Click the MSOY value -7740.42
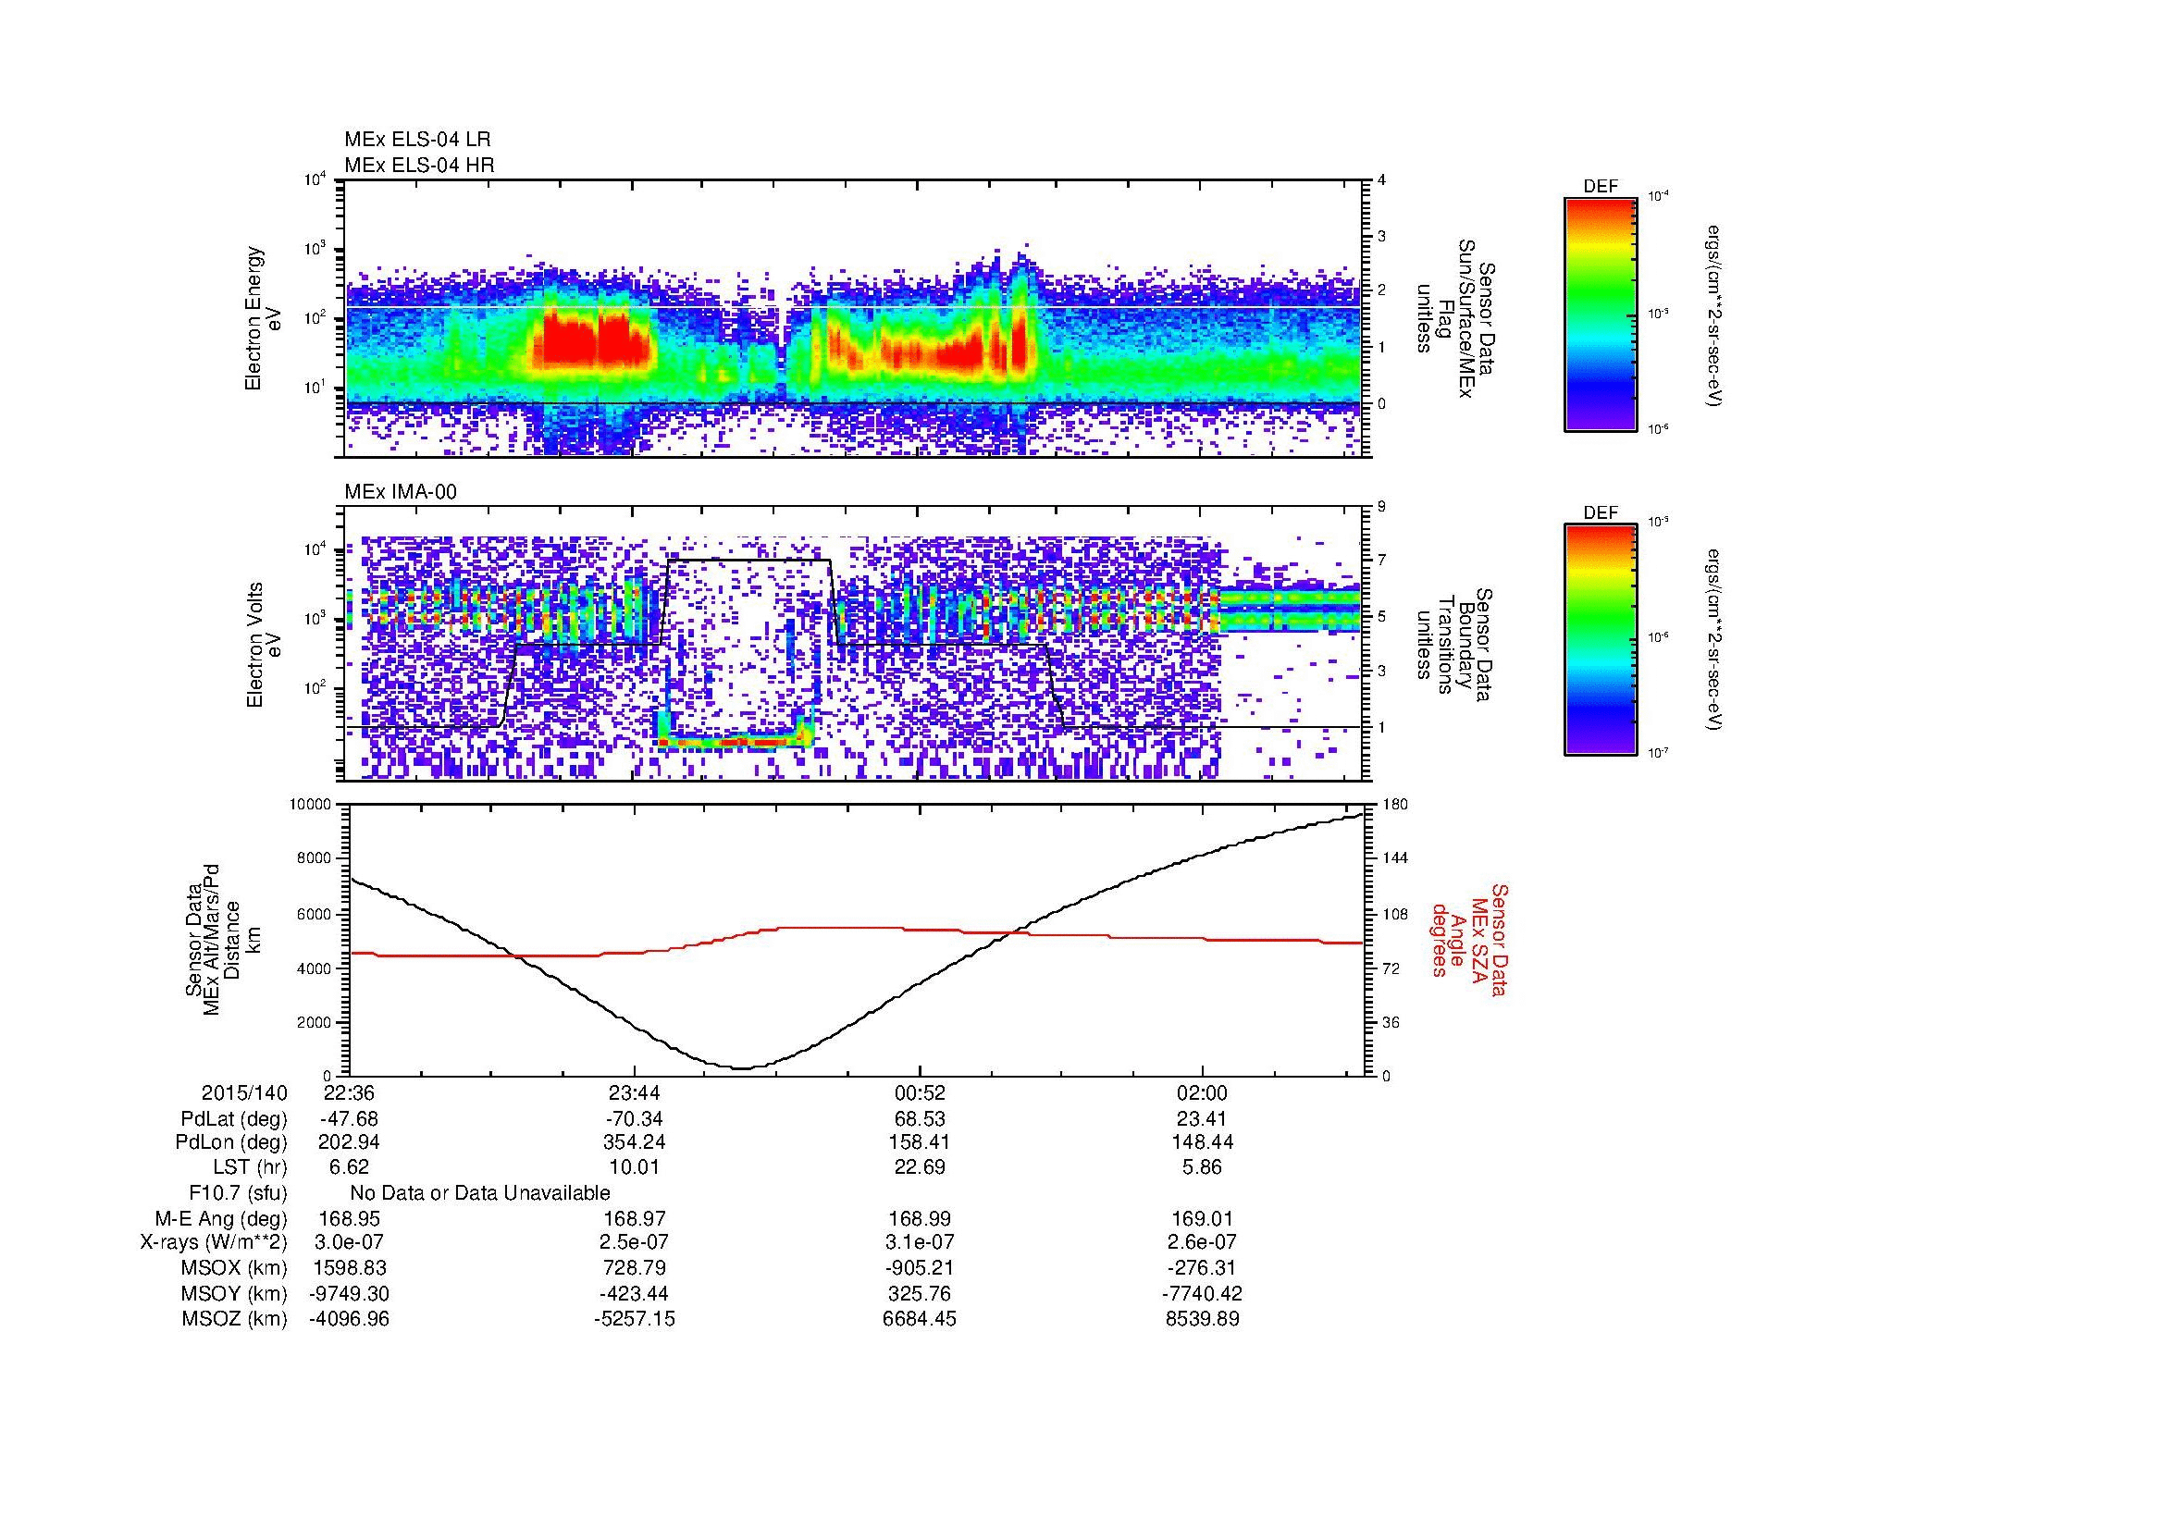Image resolution: width=2164 pixels, height=1529 pixels. (1203, 1294)
